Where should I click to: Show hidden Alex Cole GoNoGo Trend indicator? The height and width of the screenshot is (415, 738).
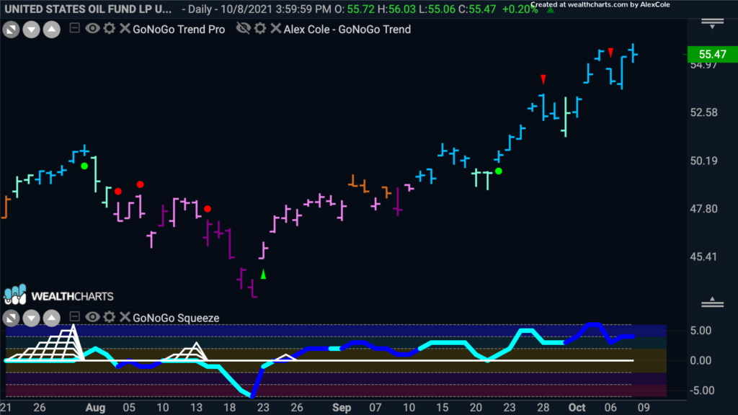[x=244, y=29]
